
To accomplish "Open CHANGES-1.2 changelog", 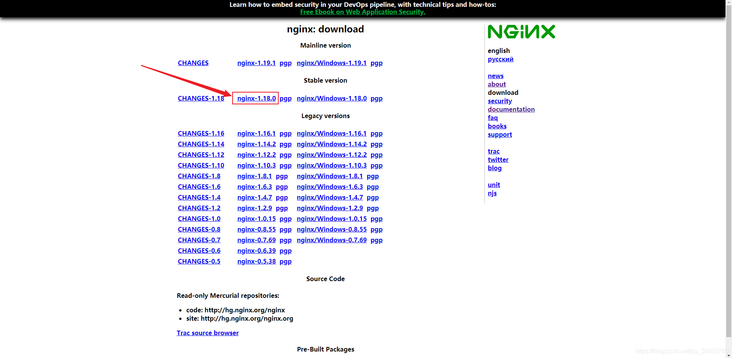I will coord(199,208).
